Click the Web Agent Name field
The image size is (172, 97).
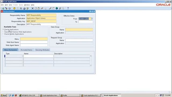[34, 45]
